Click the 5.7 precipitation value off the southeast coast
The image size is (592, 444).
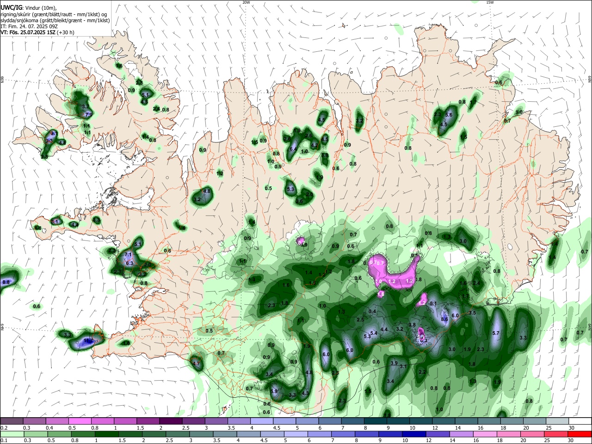click(x=496, y=333)
